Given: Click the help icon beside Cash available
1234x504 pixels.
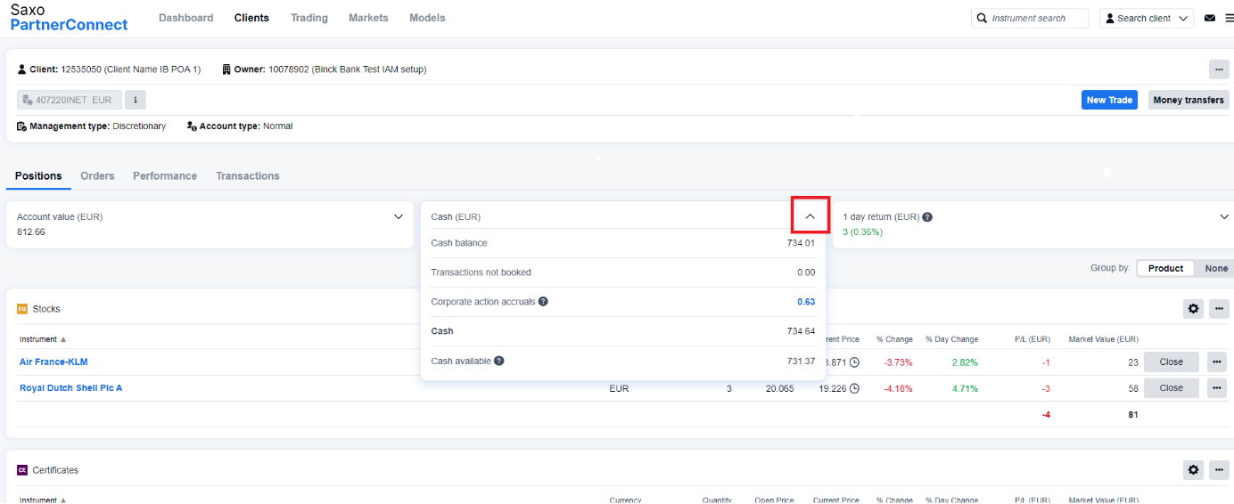Looking at the screenshot, I should 499,361.
